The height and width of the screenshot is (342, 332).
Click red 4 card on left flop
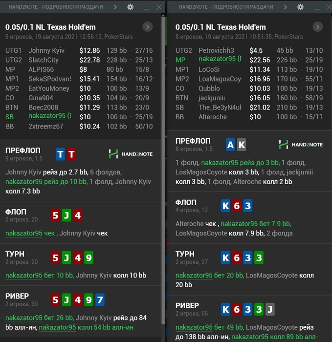tap(77, 215)
